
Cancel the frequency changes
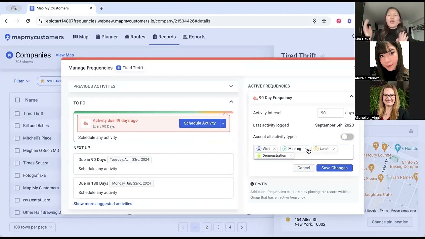click(304, 168)
